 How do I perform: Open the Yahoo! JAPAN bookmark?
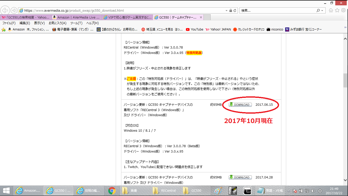[218, 29]
